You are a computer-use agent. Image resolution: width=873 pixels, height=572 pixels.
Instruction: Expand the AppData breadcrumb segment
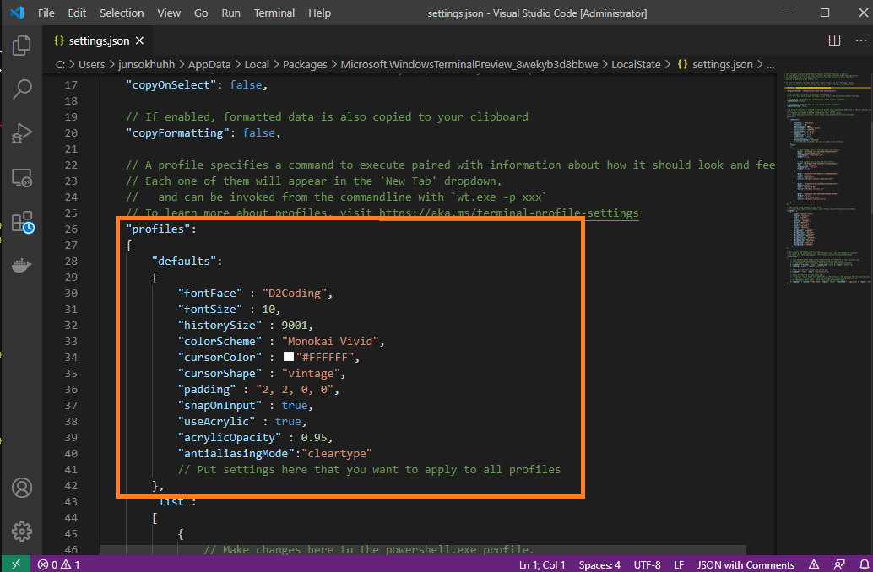[209, 65]
